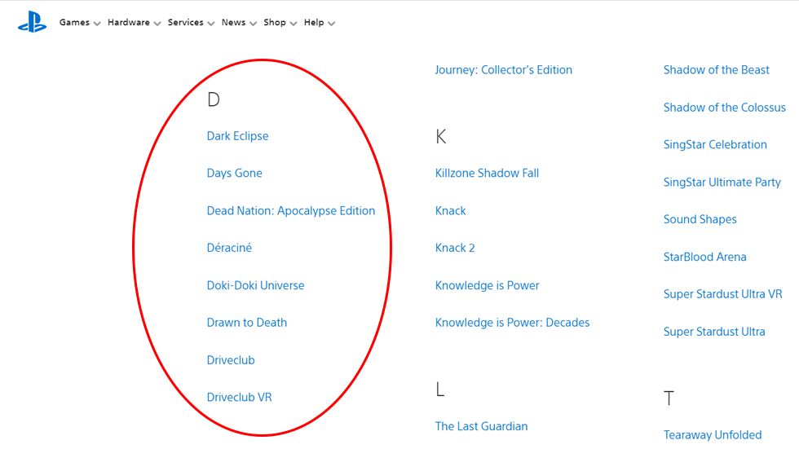The height and width of the screenshot is (449, 799).
Task: Open Shadow of the Colossus link
Action: tap(724, 108)
